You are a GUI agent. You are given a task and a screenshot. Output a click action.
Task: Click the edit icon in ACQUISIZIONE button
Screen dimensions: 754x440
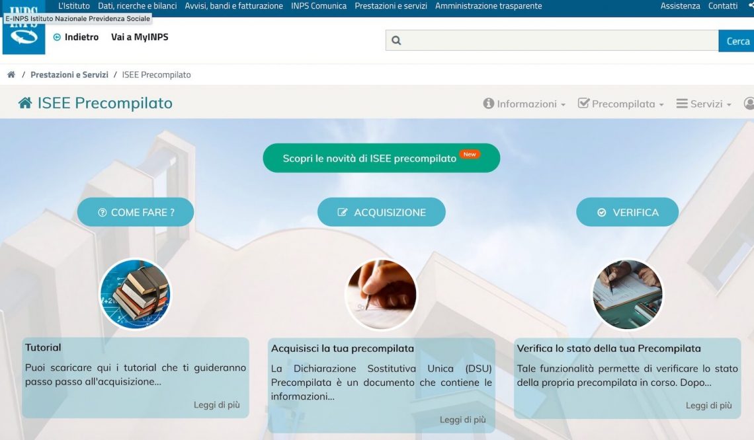(x=343, y=212)
